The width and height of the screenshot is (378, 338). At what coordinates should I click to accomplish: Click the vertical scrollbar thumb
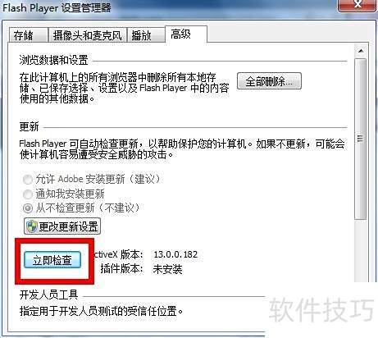361,139
